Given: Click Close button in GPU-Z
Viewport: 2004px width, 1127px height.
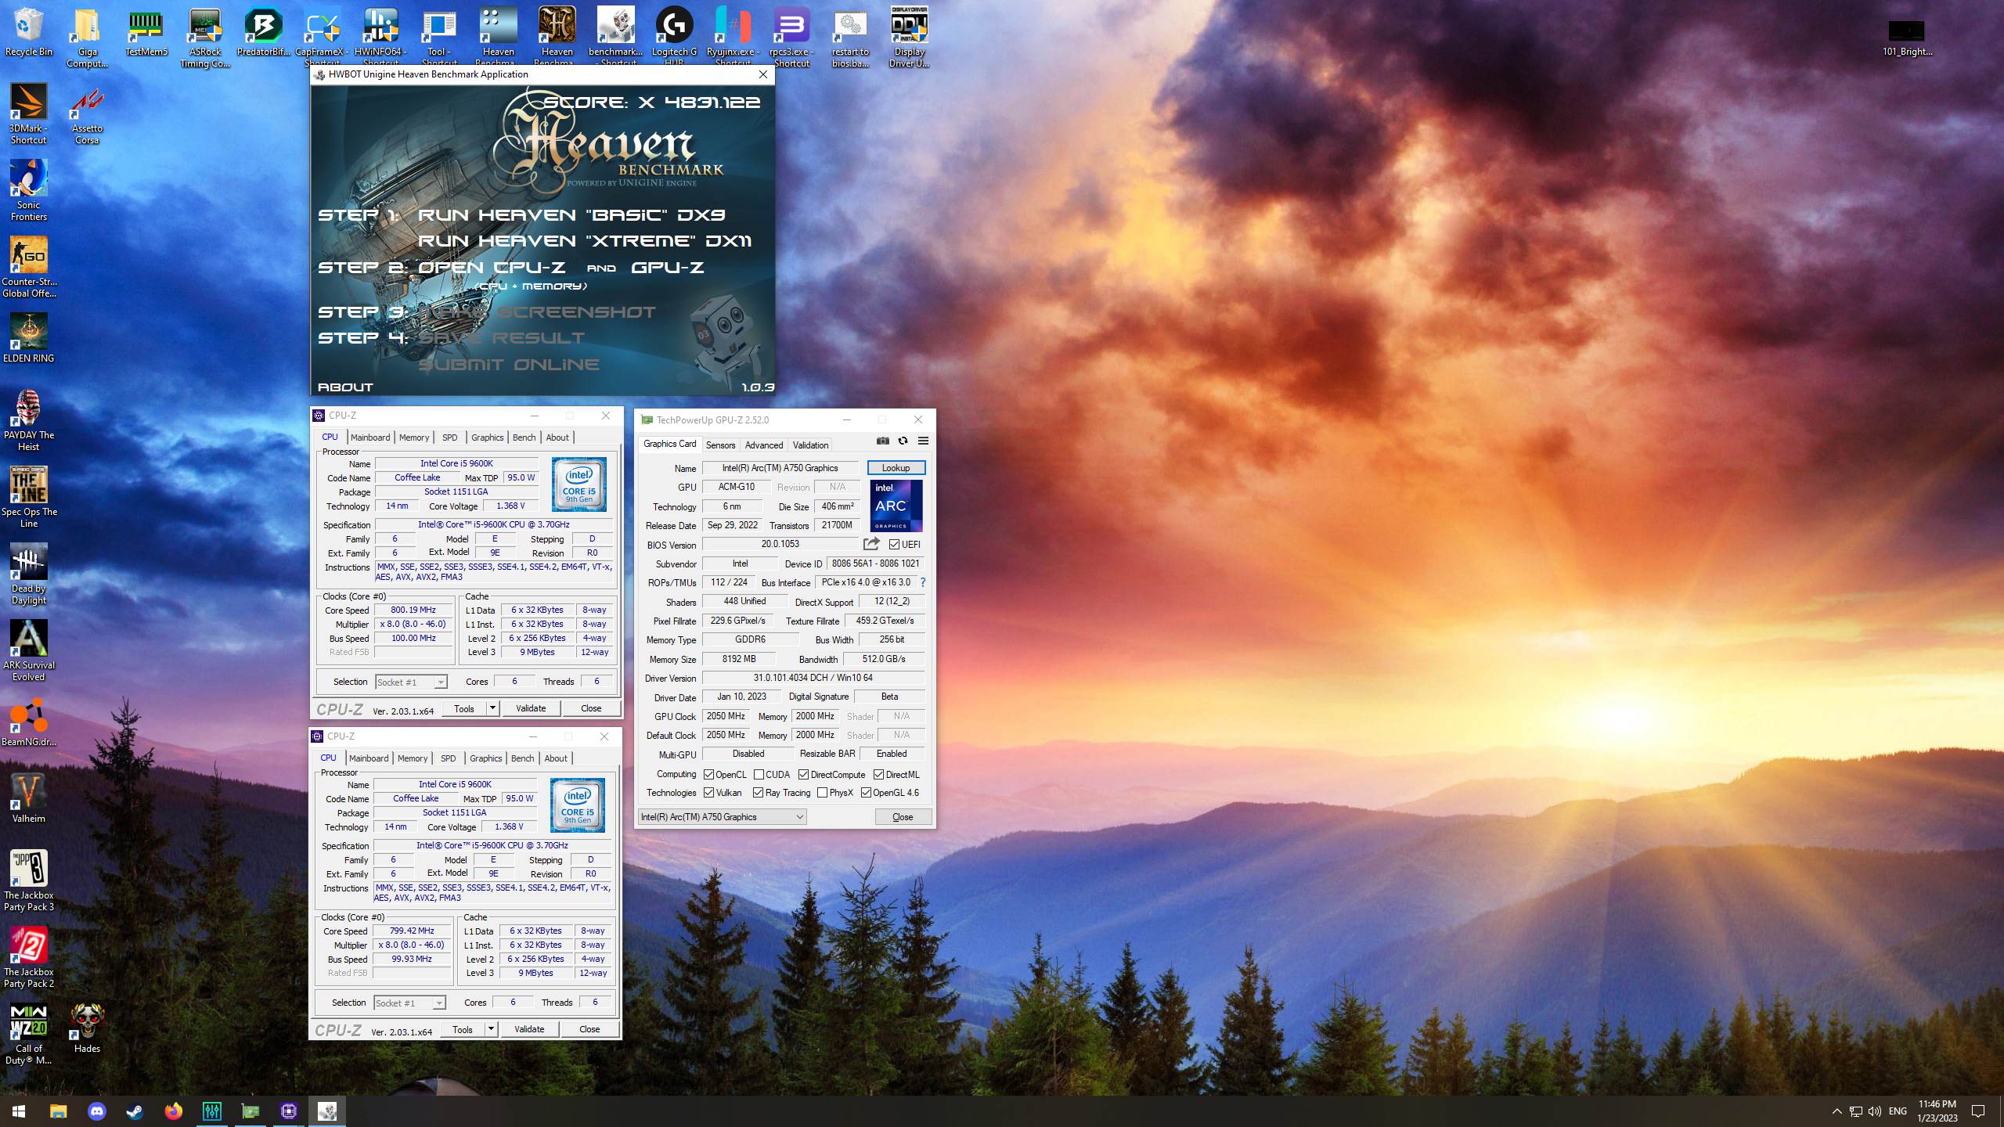Looking at the screenshot, I should 903,817.
